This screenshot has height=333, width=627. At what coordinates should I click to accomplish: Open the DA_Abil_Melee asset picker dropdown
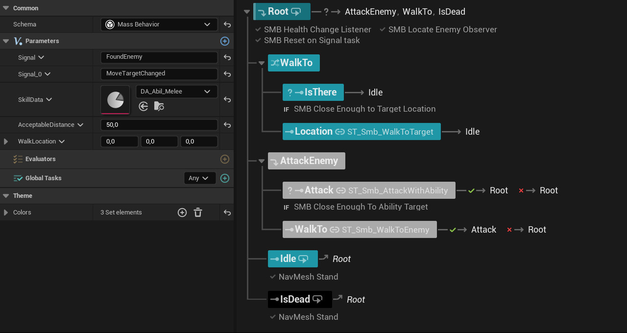[x=176, y=92]
